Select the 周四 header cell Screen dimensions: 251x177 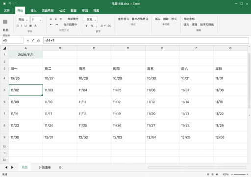[x=128, y=69]
